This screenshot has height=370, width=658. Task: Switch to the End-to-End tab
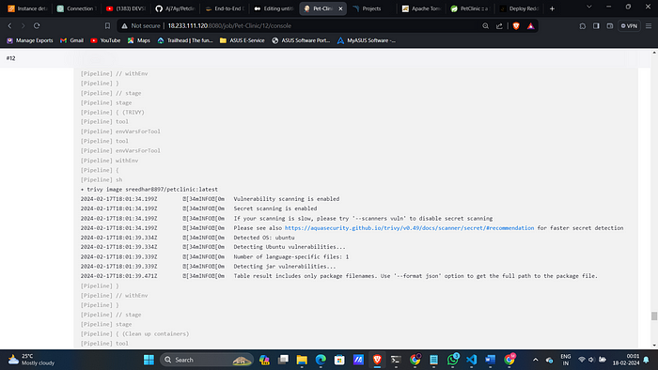[224, 8]
